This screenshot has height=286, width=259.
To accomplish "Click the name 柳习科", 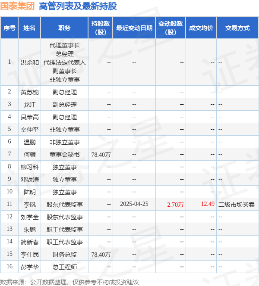I will click(x=30, y=167).
